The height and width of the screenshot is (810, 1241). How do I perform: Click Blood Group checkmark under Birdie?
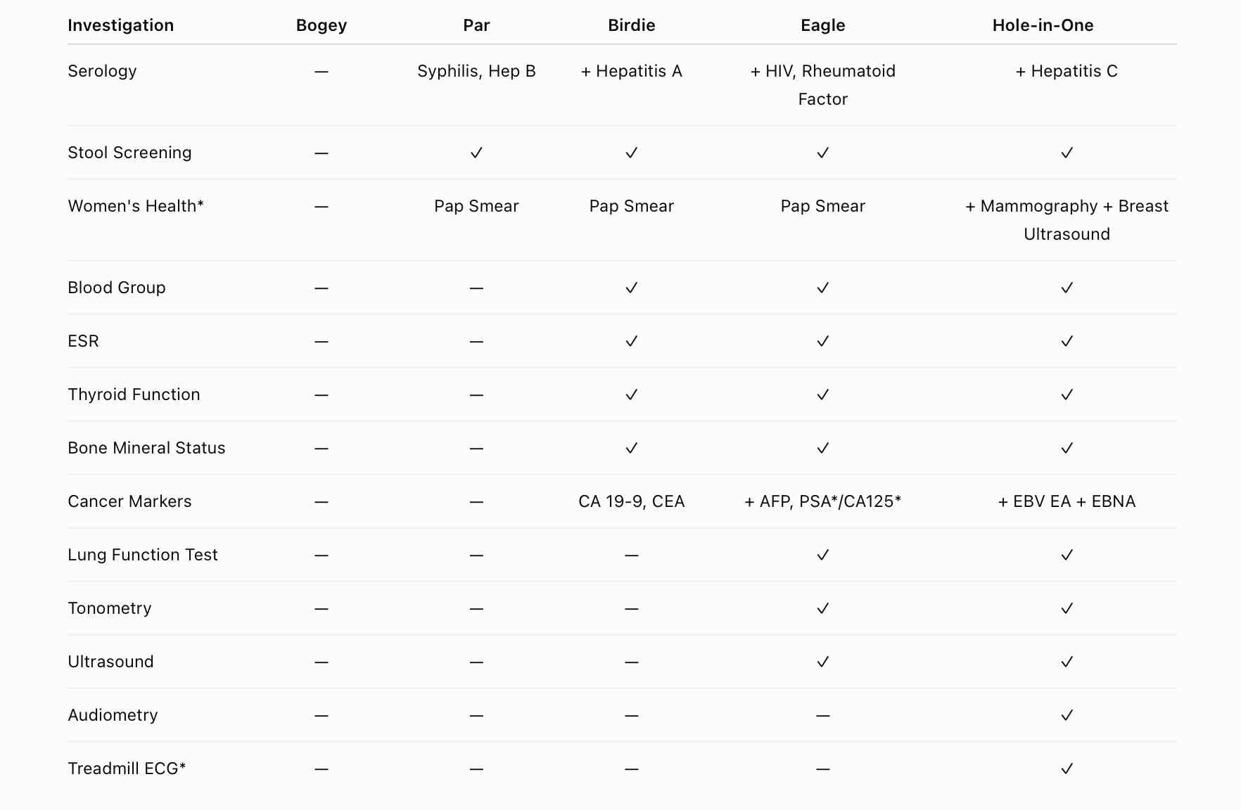[x=631, y=288]
